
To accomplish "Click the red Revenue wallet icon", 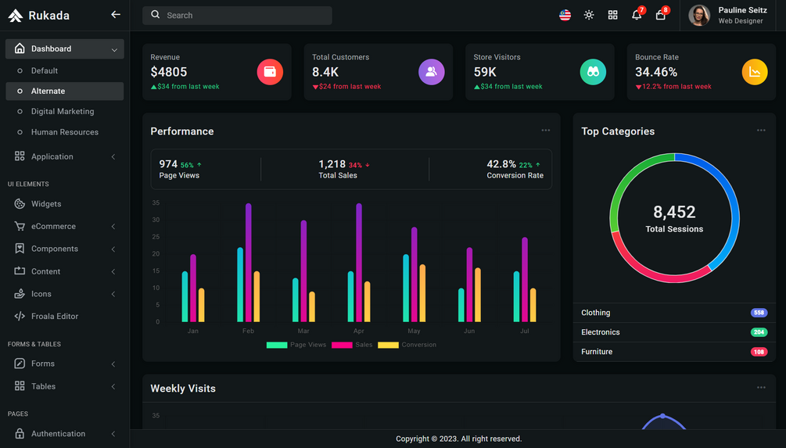I will click(x=270, y=72).
